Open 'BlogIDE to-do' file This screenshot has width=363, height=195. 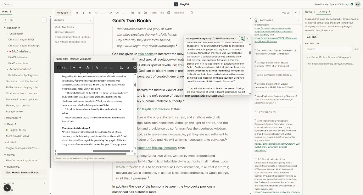[x=17, y=130]
